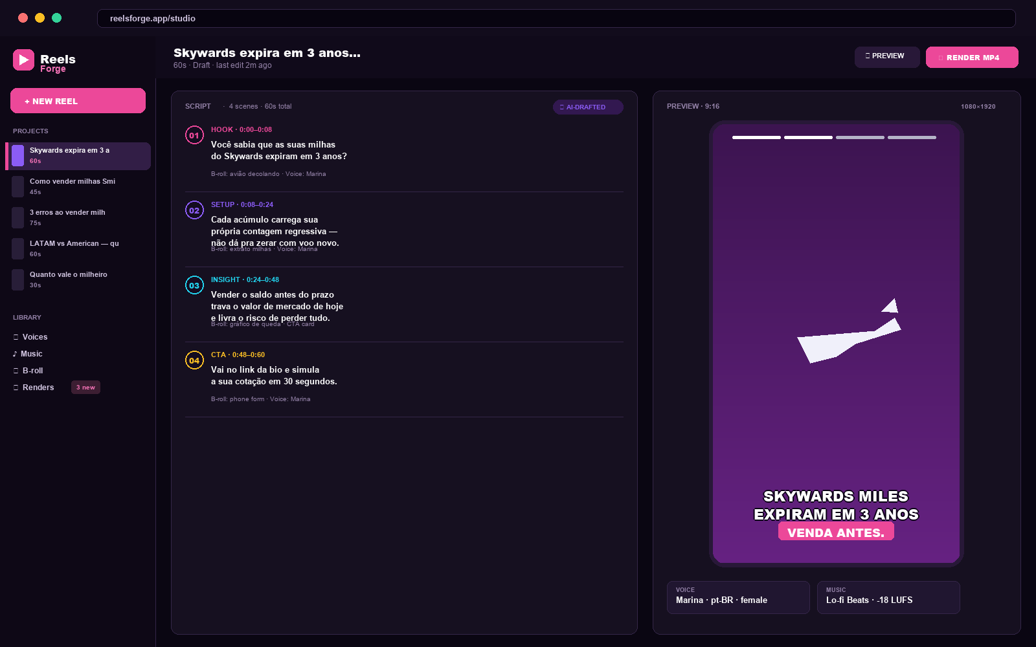Screen dimensions: 1036x647
Task: Create a new reel
Action: pos(78,101)
